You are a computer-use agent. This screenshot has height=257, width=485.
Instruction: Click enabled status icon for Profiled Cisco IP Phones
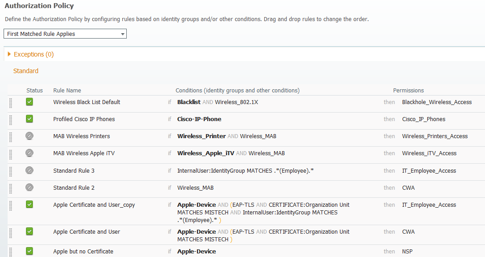pos(30,118)
